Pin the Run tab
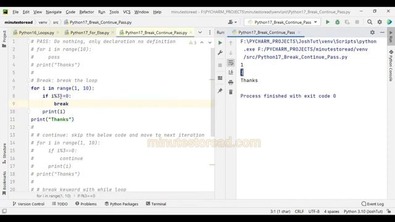This screenshot has width=395, height=222. click(220, 91)
